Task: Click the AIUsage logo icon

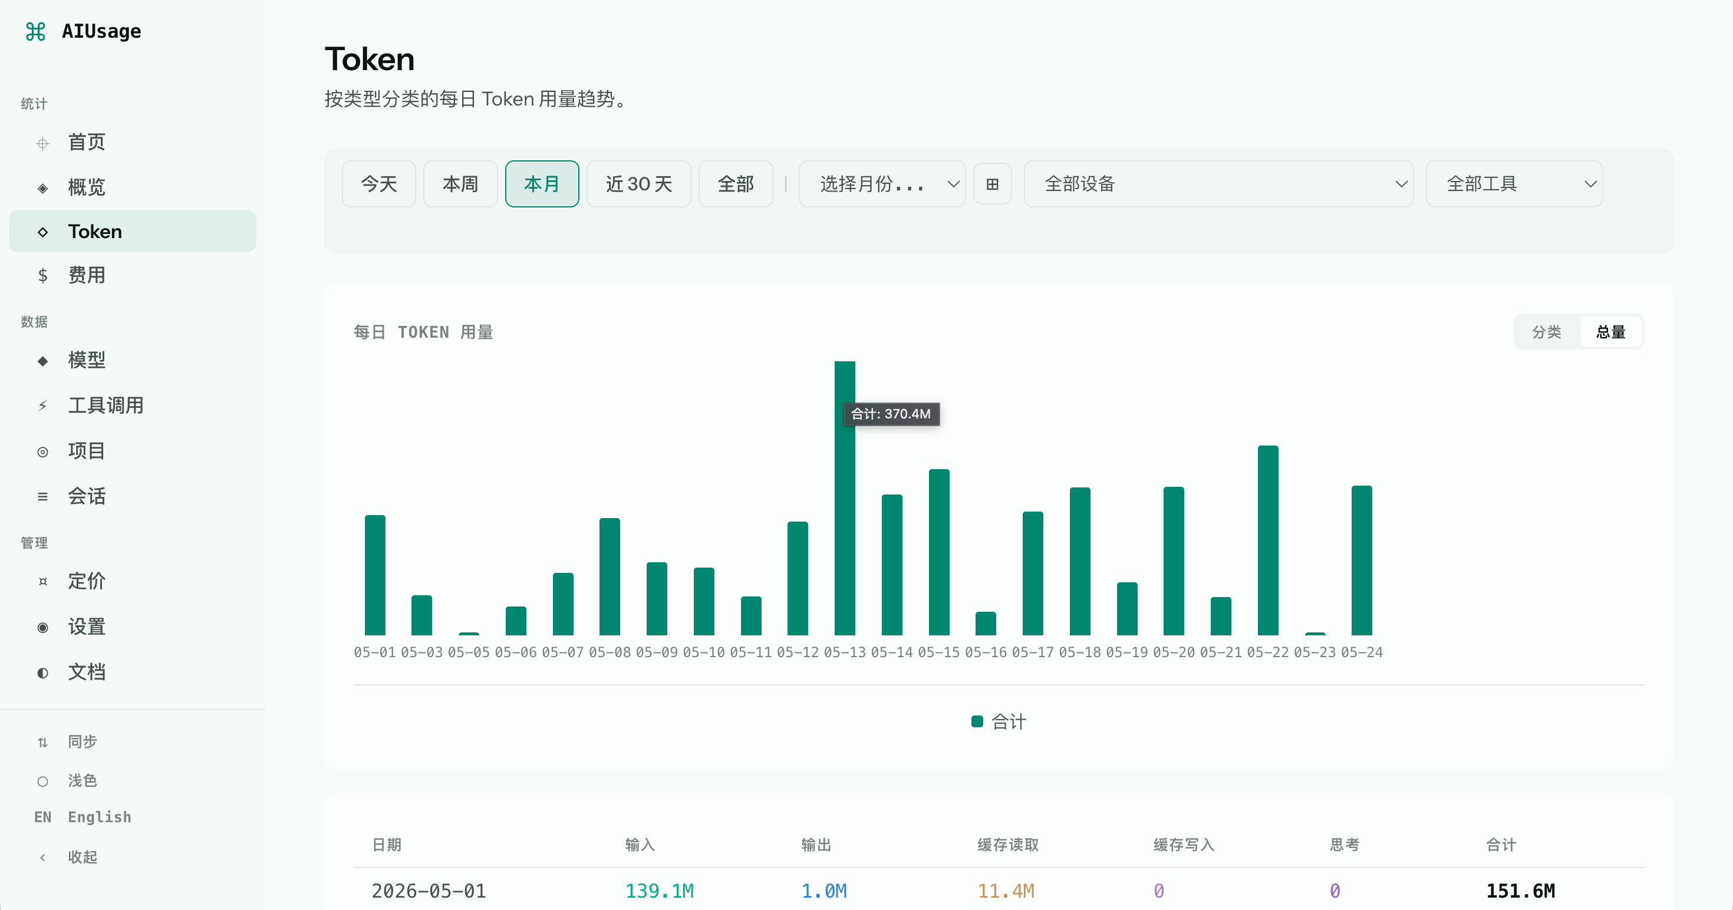Action: pyautogui.click(x=35, y=31)
